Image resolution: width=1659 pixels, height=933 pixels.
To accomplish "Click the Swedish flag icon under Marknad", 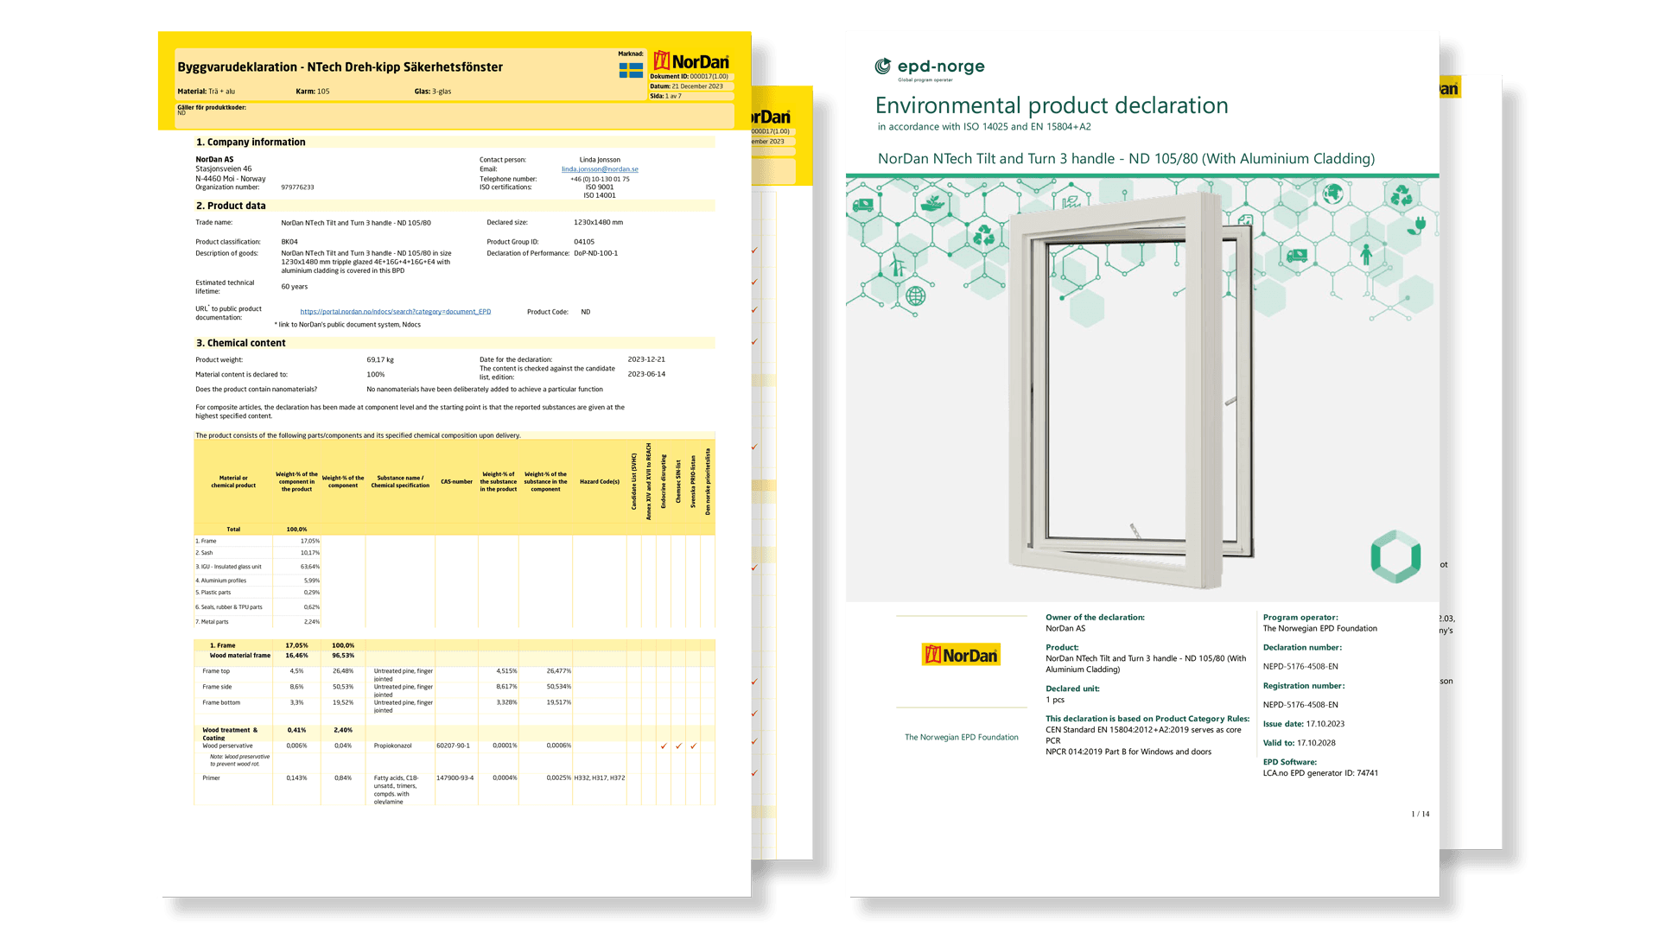I will [x=630, y=70].
